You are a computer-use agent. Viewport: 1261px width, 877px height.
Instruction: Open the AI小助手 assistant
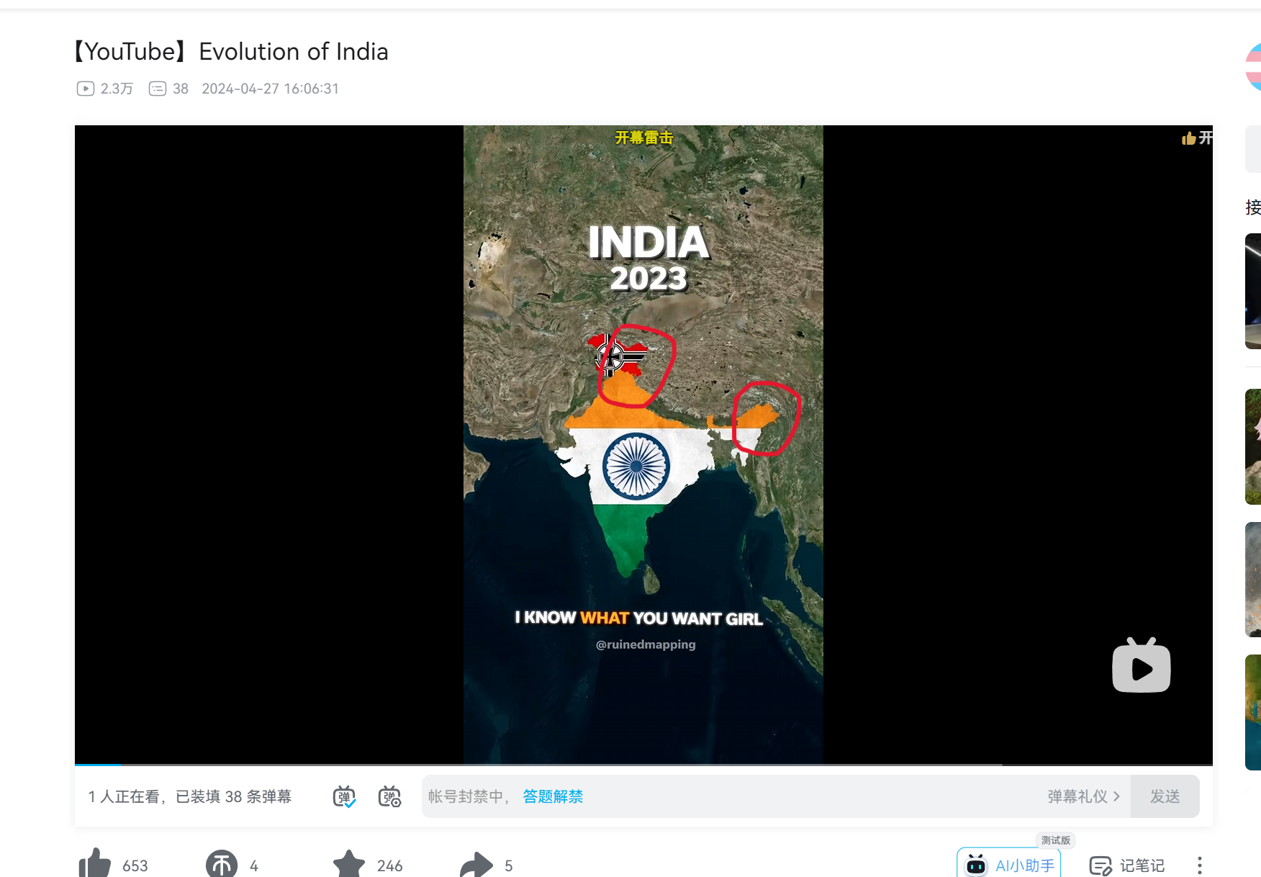click(1009, 865)
